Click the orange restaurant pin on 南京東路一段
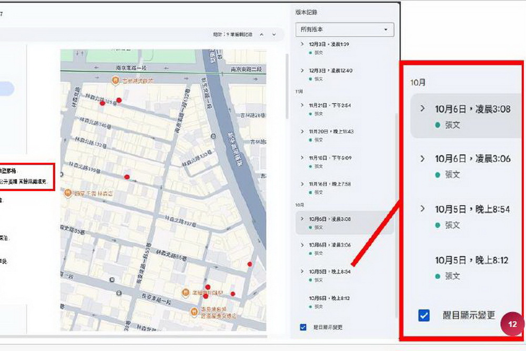The image size is (526, 351). click(x=115, y=81)
